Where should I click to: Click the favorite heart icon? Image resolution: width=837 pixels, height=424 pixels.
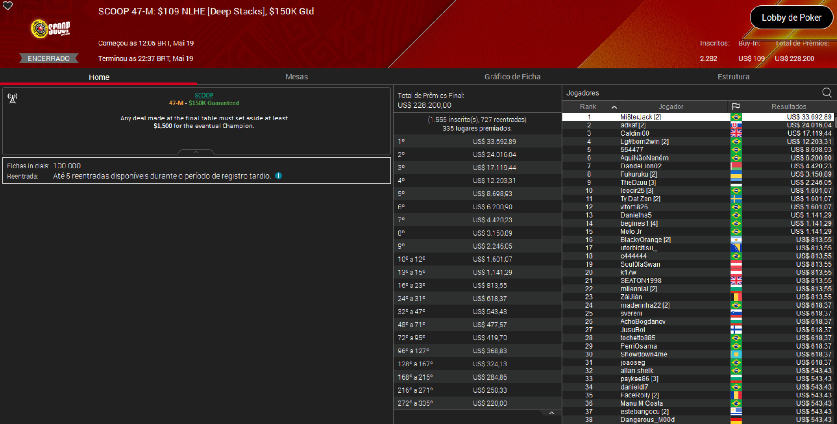coord(8,6)
